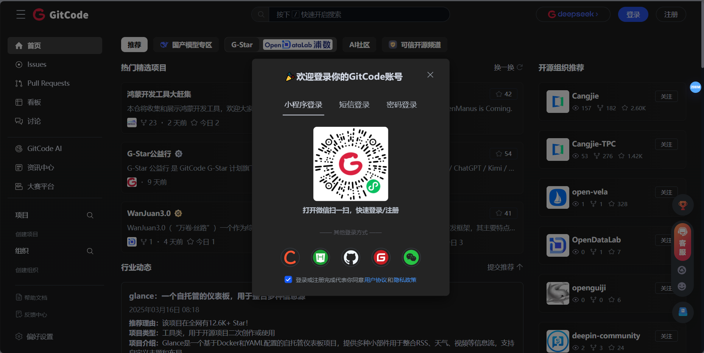
Task: Focus the quick search input field
Action: (359, 14)
